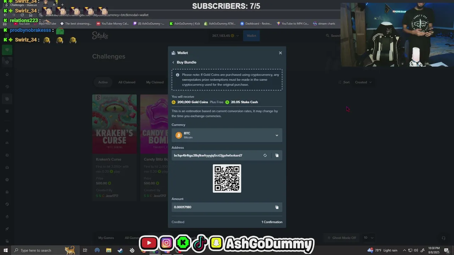Click the Wallet button in Stake header

point(251,36)
